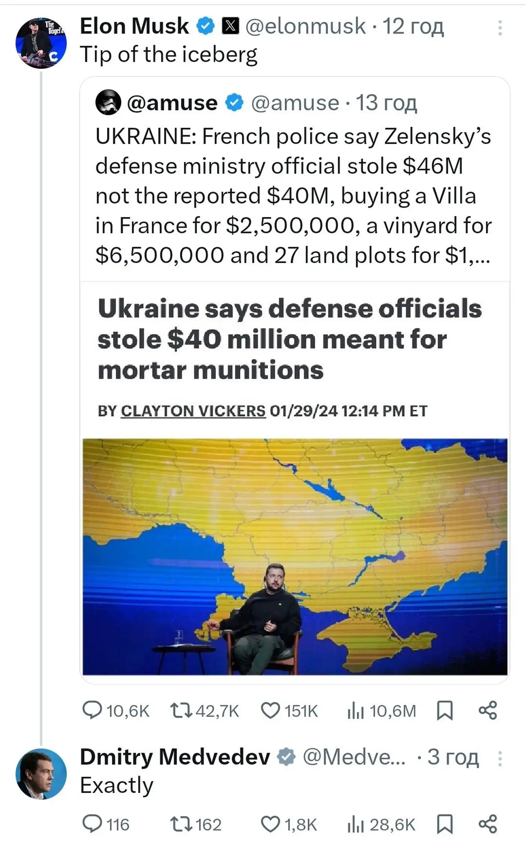Image resolution: width=526 pixels, height=849 pixels.
Task: Open the Ukraine map article image
Action: click(295, 557)
